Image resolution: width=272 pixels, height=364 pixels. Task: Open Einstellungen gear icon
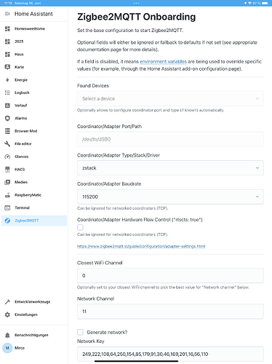pos(7,314)
